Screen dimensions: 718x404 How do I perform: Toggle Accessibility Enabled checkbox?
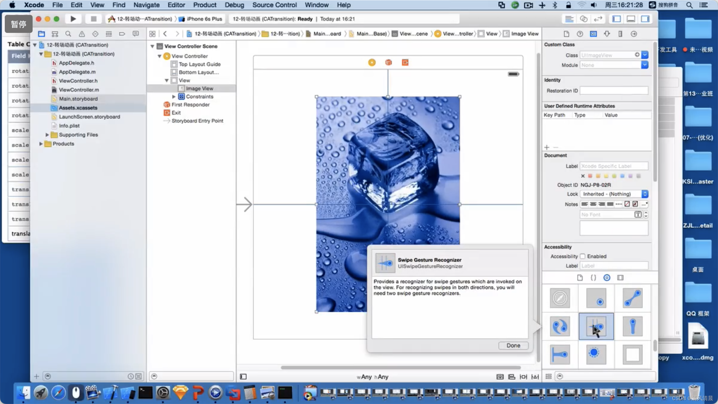point(582,256)
